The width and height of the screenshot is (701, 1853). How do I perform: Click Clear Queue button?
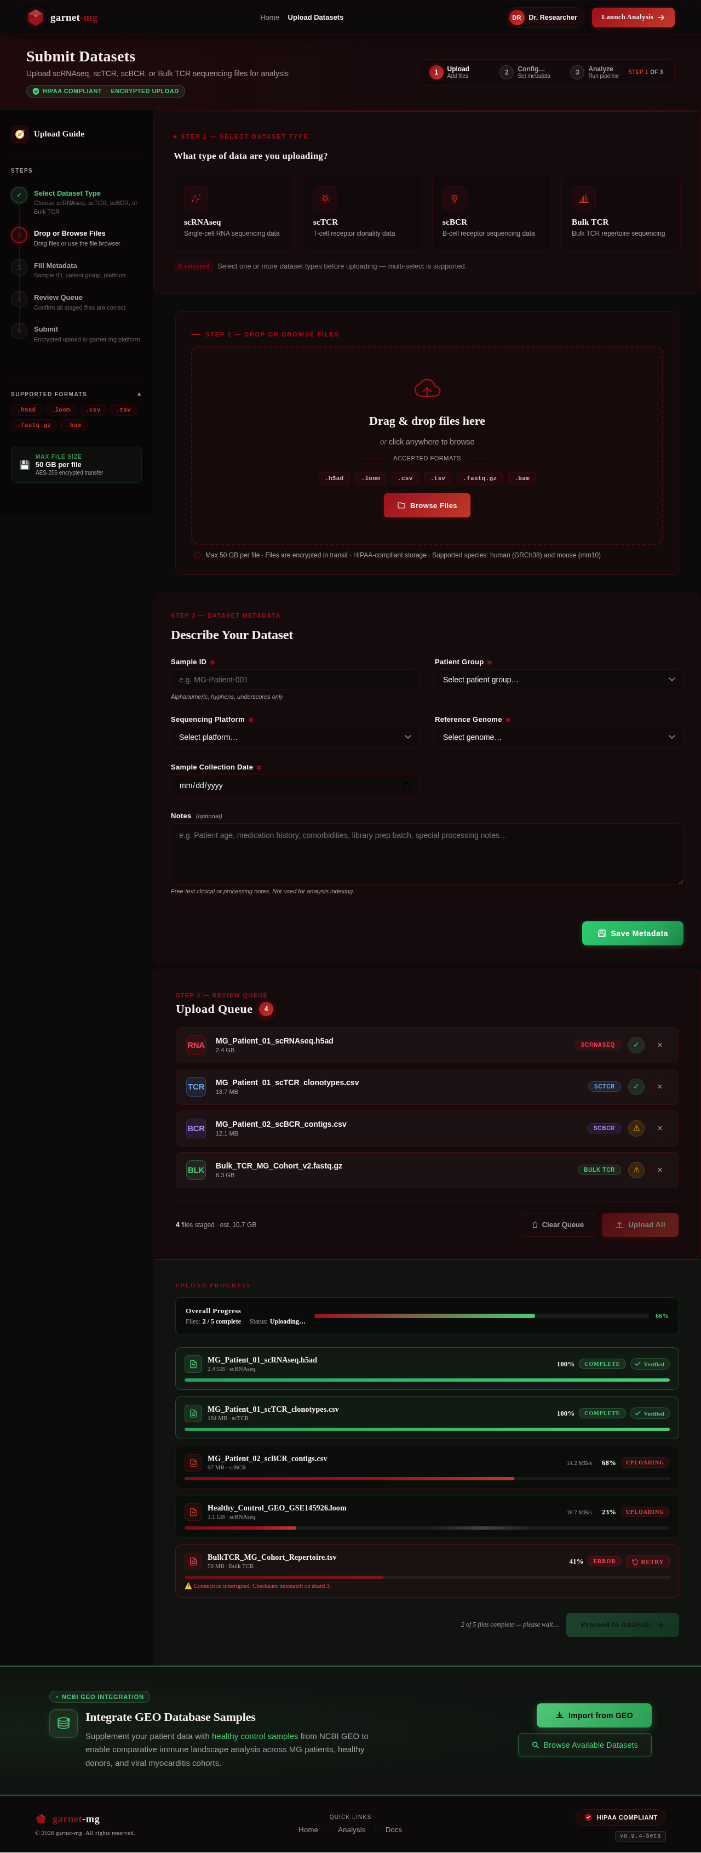(x=557, y=1225)
